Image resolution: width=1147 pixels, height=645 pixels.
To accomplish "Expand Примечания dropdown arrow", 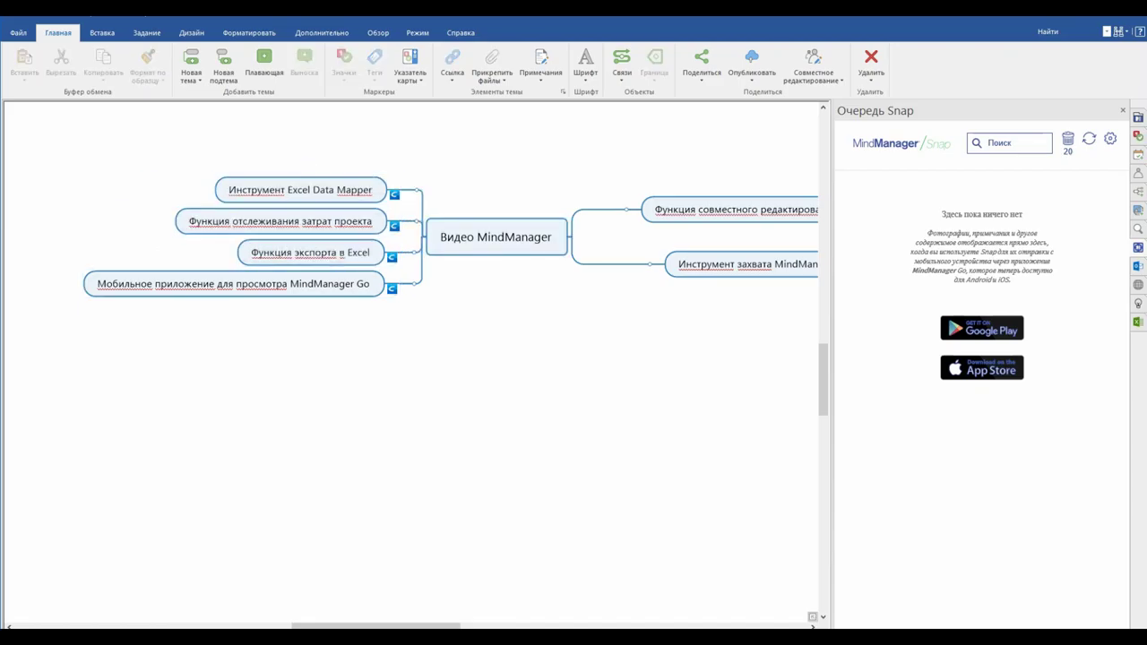I will (541, 81).
